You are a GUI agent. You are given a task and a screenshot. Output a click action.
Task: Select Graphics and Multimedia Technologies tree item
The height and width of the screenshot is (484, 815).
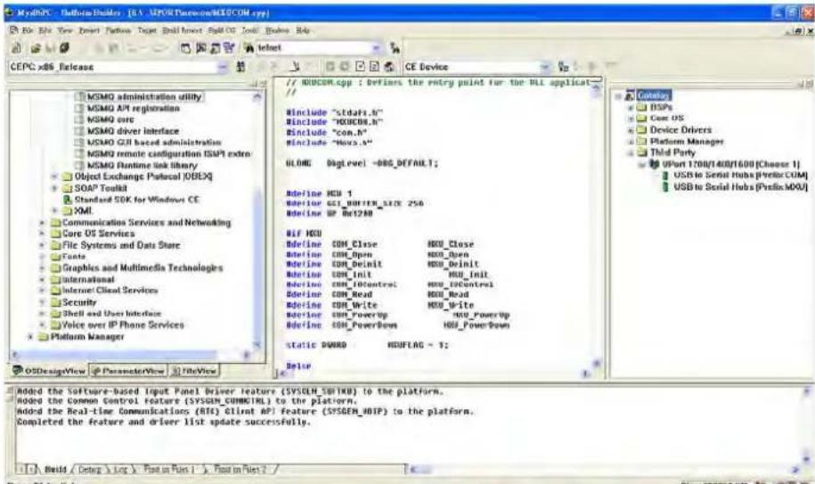(143, 268)
